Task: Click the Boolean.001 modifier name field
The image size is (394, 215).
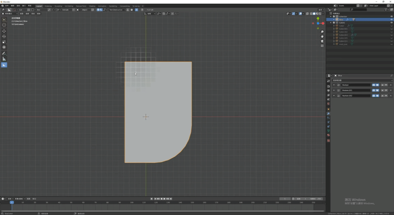Action: tap(355, 91)
